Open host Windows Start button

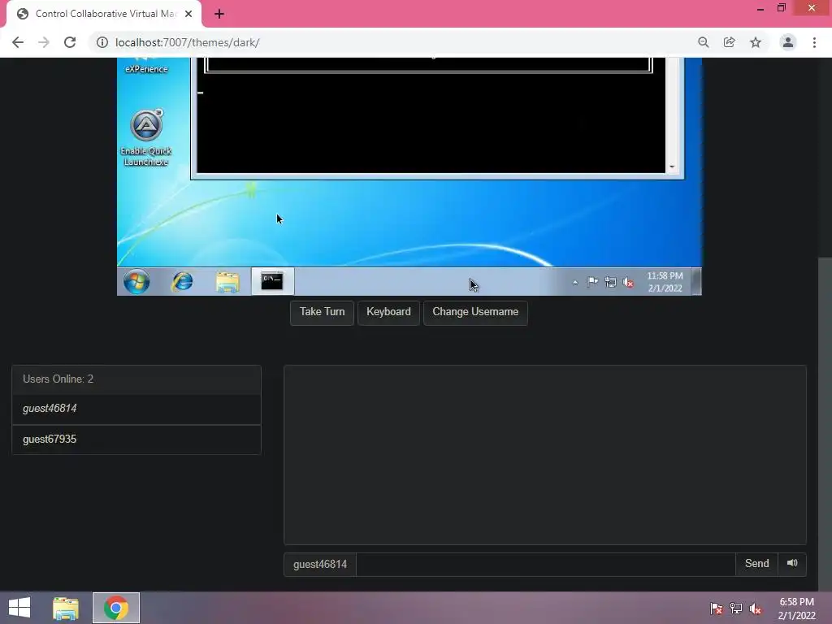[x=19, y=608]
